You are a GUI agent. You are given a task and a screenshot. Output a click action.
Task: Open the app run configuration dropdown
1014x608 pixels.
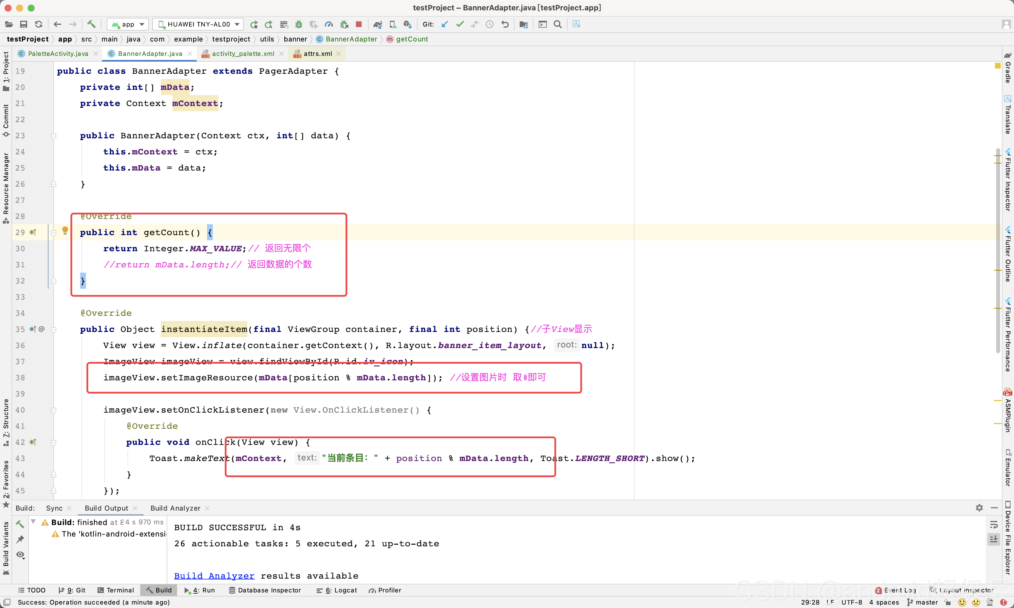127,24
